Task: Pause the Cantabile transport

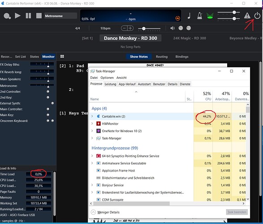Action: pos(28,16)
